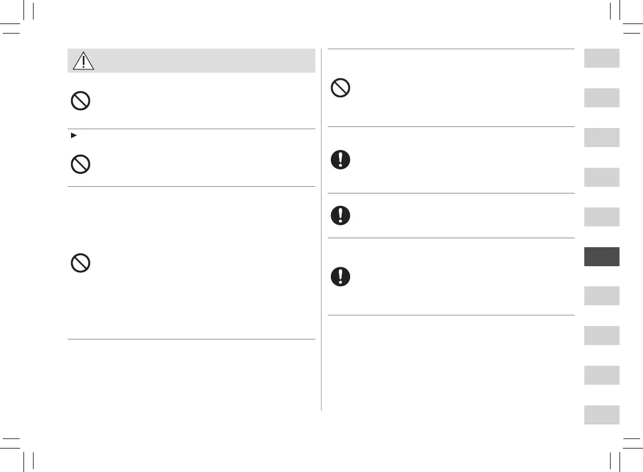Open the second-to-last gray side tab
Viewport: 643px width, 472px height.
[602, 375]
